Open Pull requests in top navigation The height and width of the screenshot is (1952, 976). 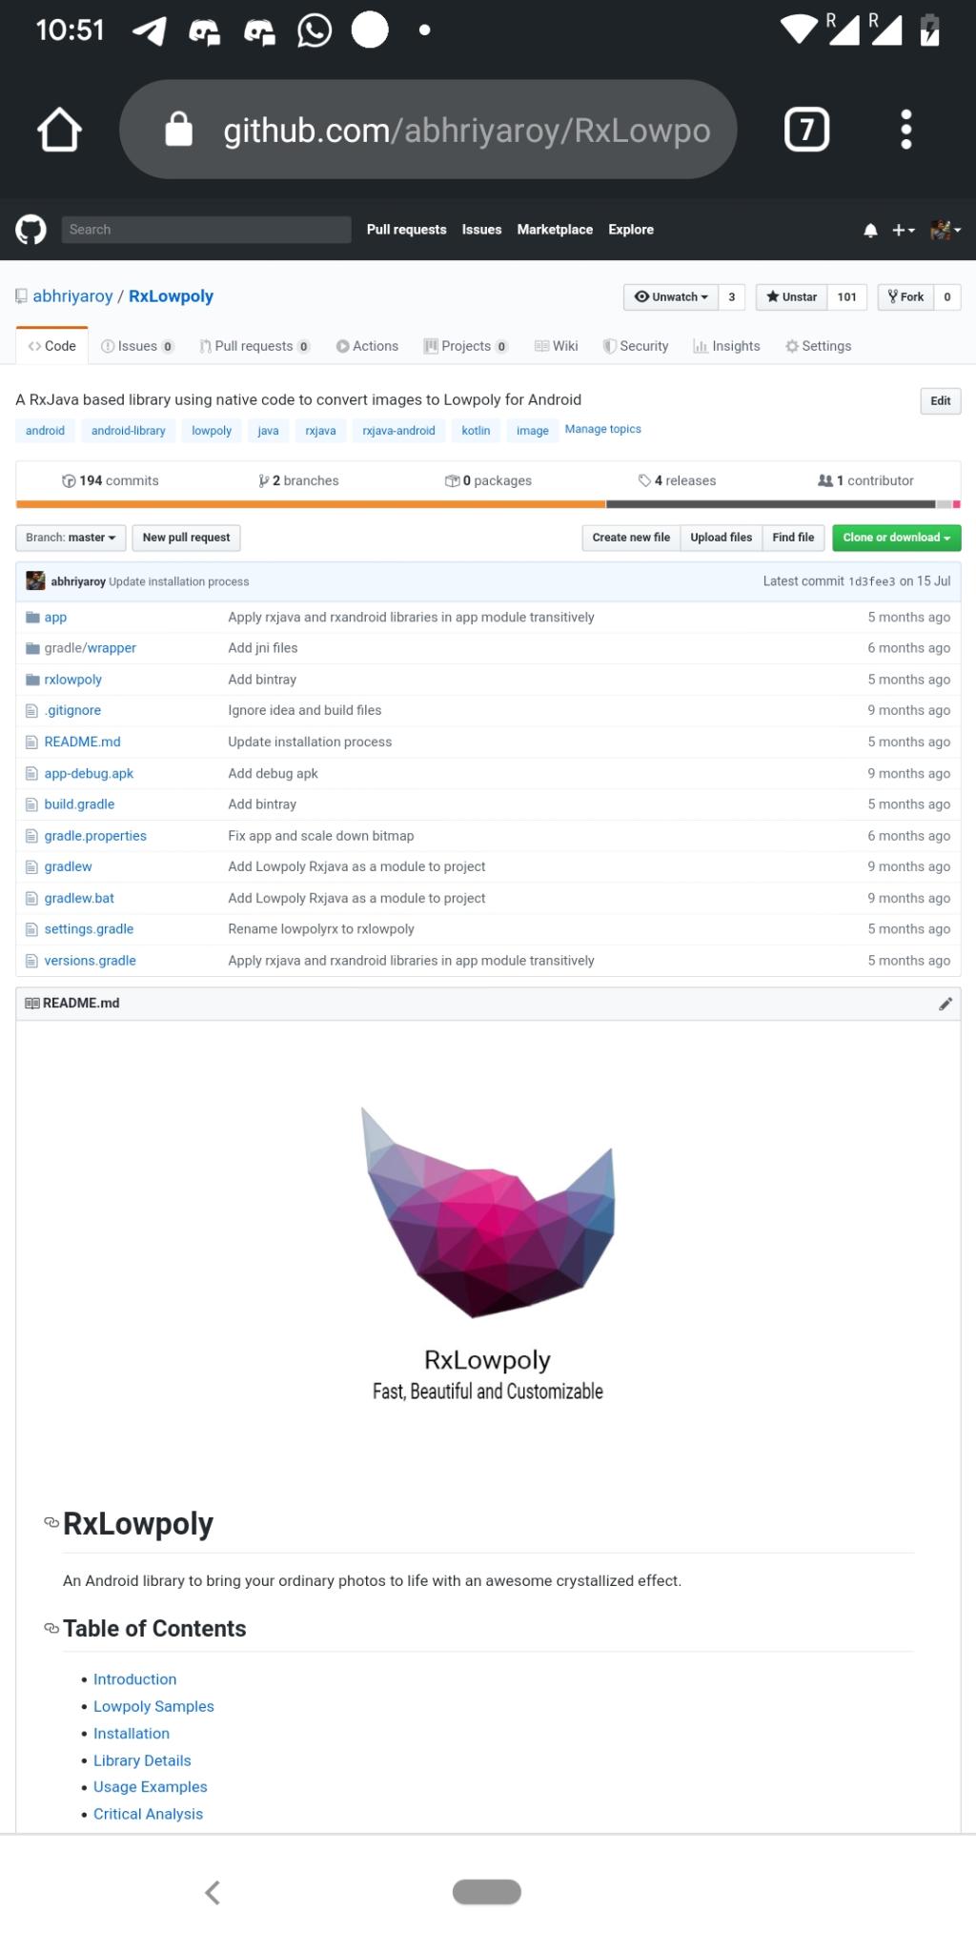pyautogui.click(x=406, y=230)
